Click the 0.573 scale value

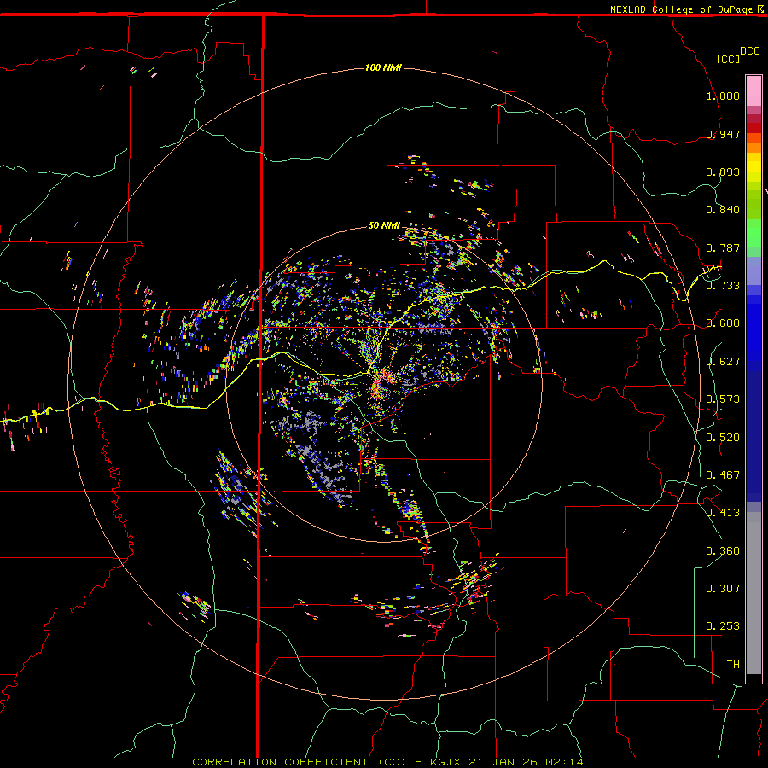point(723,399)
